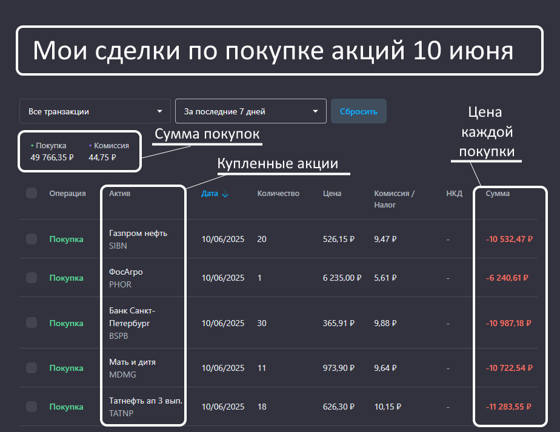Select the "Газпром нефть" asset name
The height and width of the screenshot is (432, 560).
point(138,233)
